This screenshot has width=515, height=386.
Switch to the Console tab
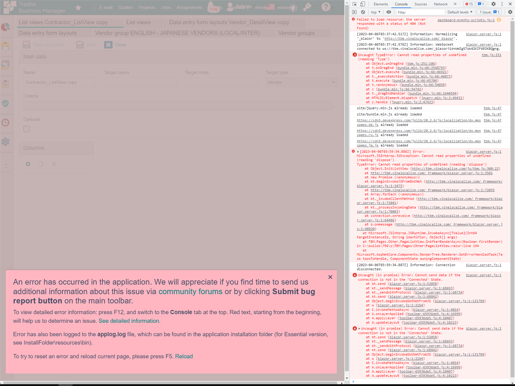pos(401,4)
